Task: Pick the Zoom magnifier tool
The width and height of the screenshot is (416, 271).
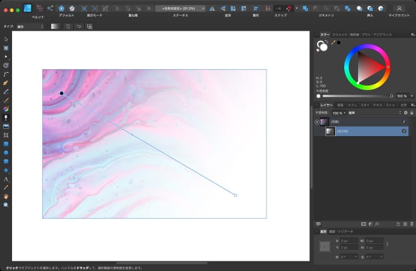Action: point(6,205)
